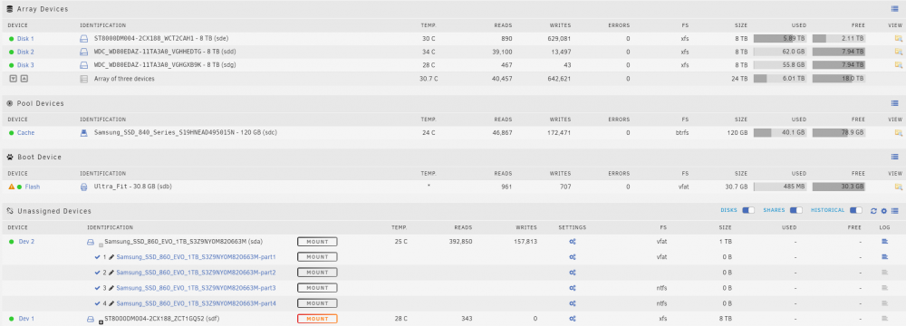Screen dimensions: 906x326
Task: Open settings for Dev 2 Samsung SSD (sda)
Action: [572, 242]
